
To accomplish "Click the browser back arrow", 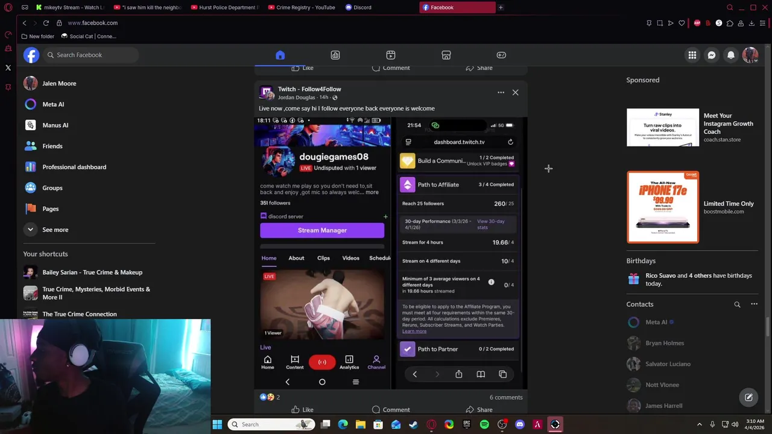I will pyautogui.click(x=24, y=23).
